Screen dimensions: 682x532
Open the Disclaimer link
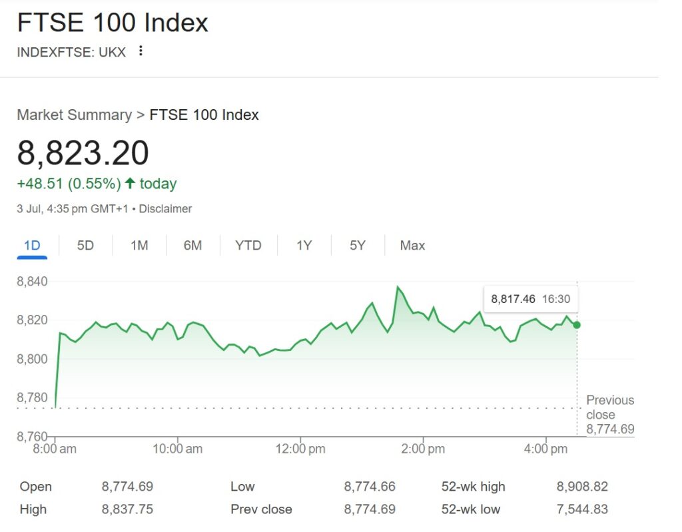coord(165,208)
